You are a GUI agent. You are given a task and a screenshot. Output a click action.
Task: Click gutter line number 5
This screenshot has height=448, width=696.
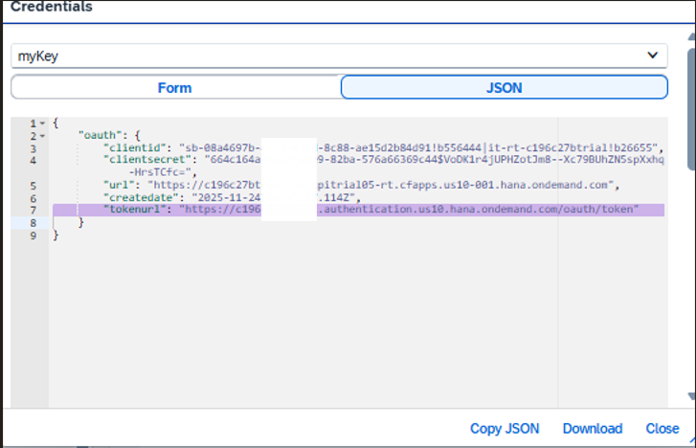pos(34,186)
